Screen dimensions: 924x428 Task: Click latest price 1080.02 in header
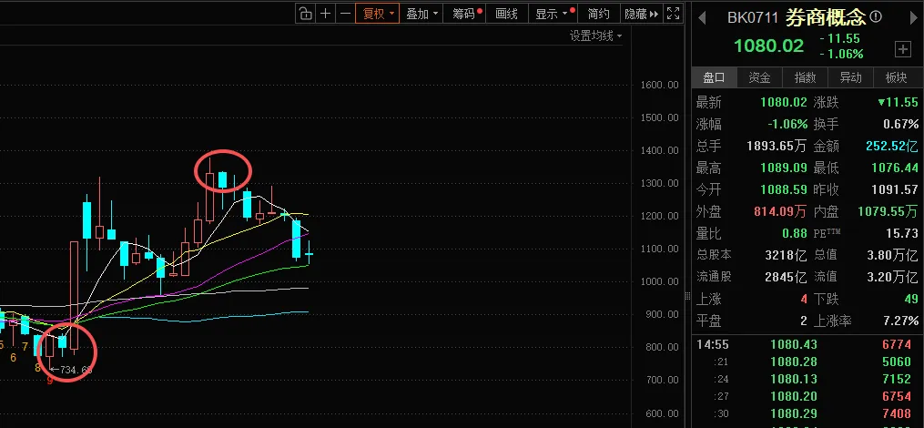(768, 46)
